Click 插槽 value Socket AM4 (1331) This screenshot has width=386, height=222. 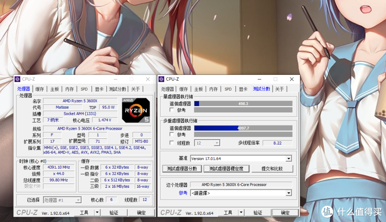80,114
